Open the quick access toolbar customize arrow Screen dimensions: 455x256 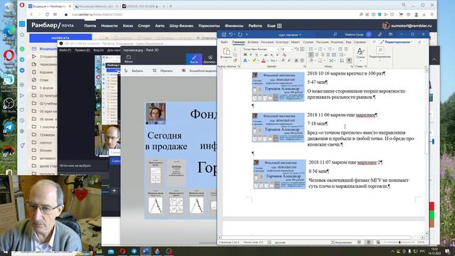(x=247, y=34)
